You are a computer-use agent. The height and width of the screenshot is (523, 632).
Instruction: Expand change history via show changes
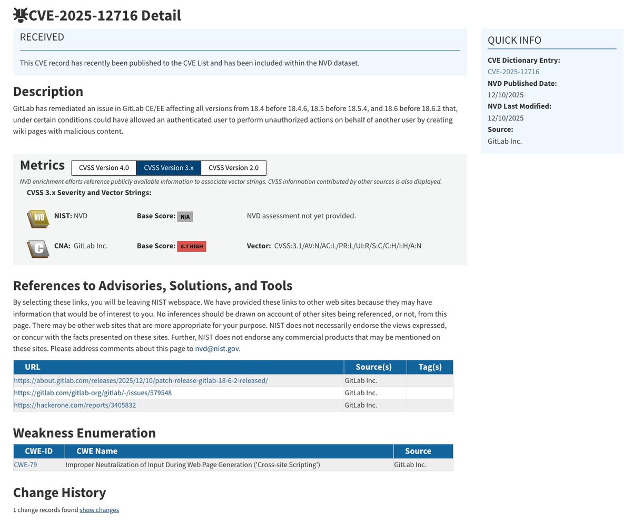pyautogui.click(x=99, y=510)
